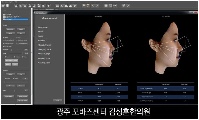199x120 pixels.
Task: Select the 'Overlap on Face B' radio button
Action: 16,40
